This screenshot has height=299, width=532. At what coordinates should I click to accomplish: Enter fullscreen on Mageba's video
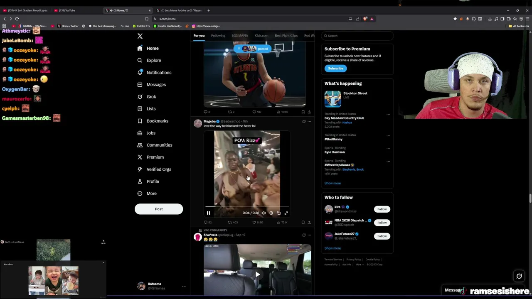[286, 213]
